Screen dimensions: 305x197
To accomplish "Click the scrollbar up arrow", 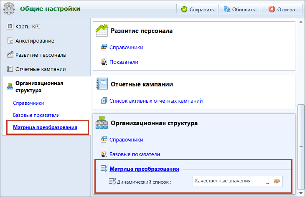I will 301,22.
